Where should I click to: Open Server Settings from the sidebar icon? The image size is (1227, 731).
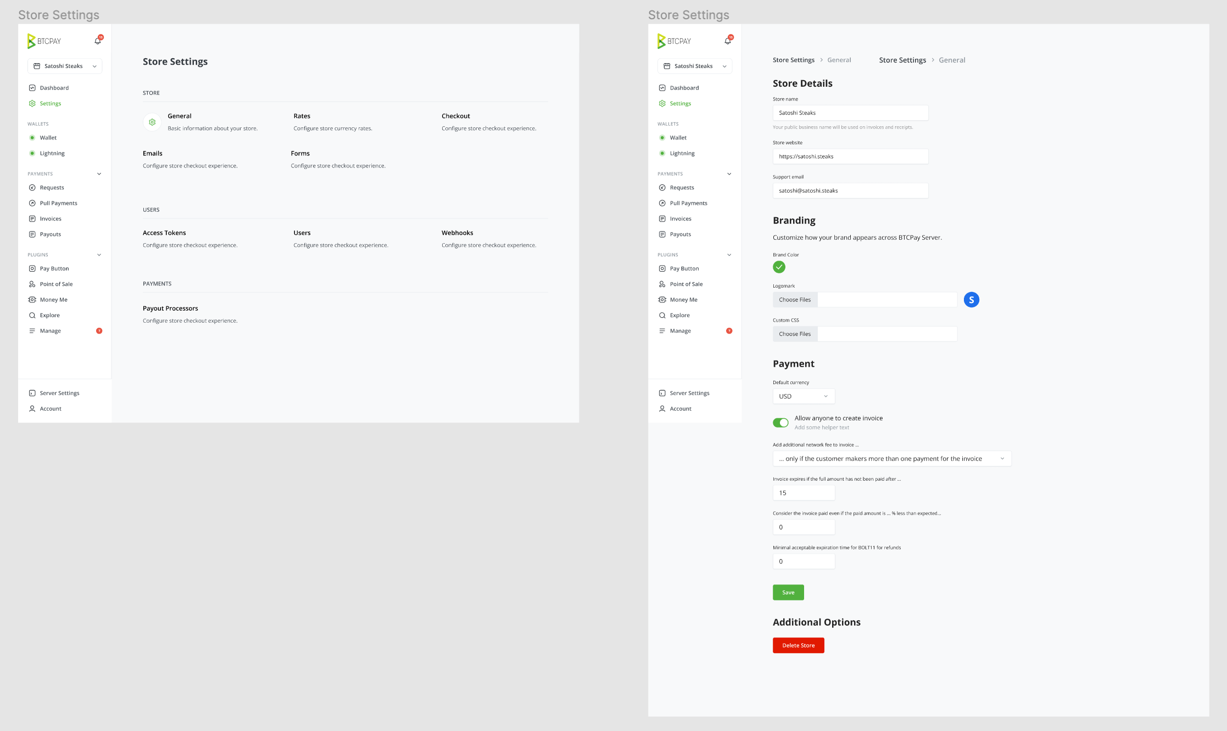click(x=32, y=393)
